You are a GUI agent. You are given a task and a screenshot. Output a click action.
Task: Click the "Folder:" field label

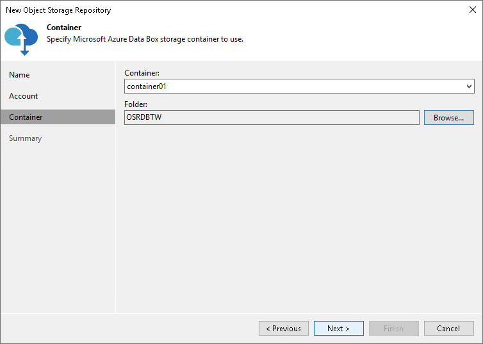click(x=136, y=104)
